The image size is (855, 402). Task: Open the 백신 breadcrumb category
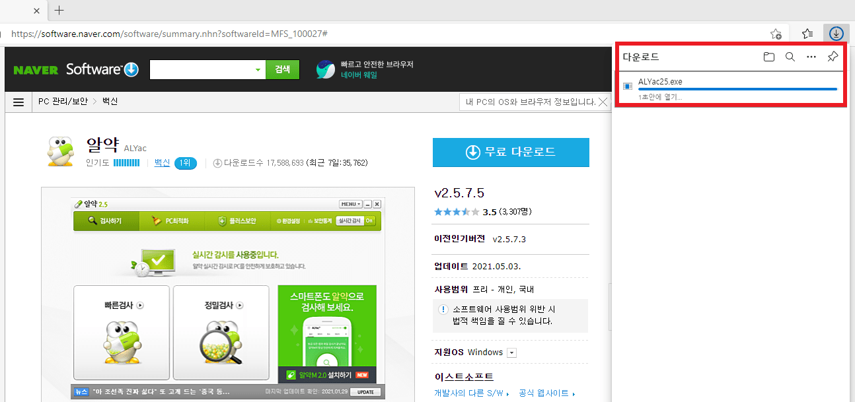click(110, 102)
